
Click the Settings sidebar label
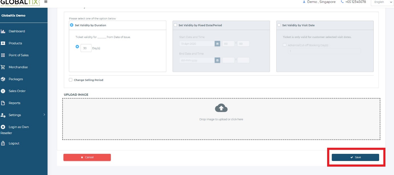click(15, 115)
